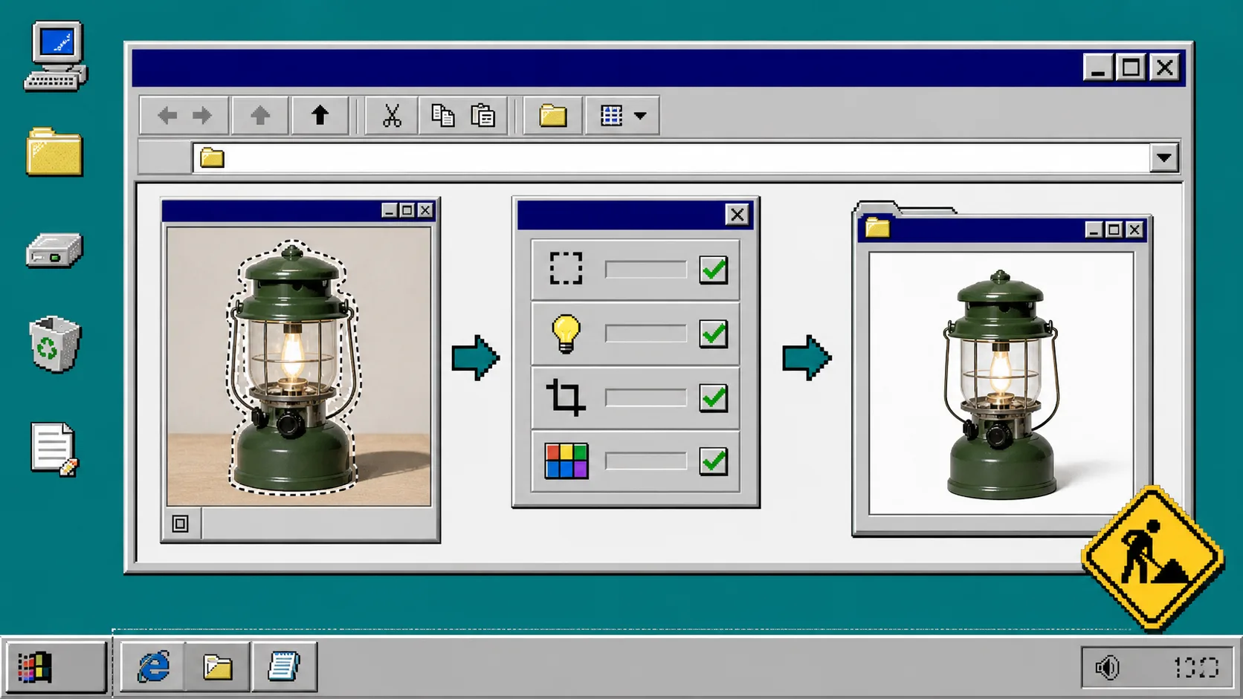Close the steps dialog with its X button
This screenshot has width=1243, height=699.
pyautogui.click(x=737, y=215)
